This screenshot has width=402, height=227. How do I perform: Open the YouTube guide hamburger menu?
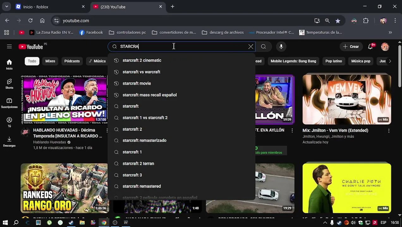pos(9,47)
